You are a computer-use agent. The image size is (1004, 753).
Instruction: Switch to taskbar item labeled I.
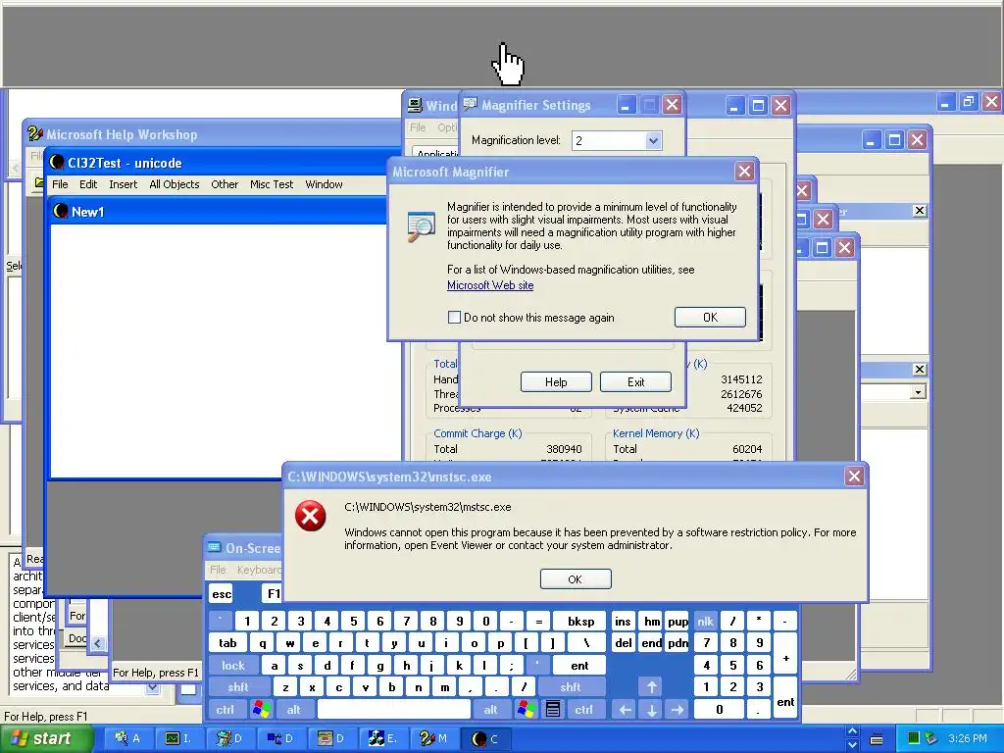pos(178,739)
